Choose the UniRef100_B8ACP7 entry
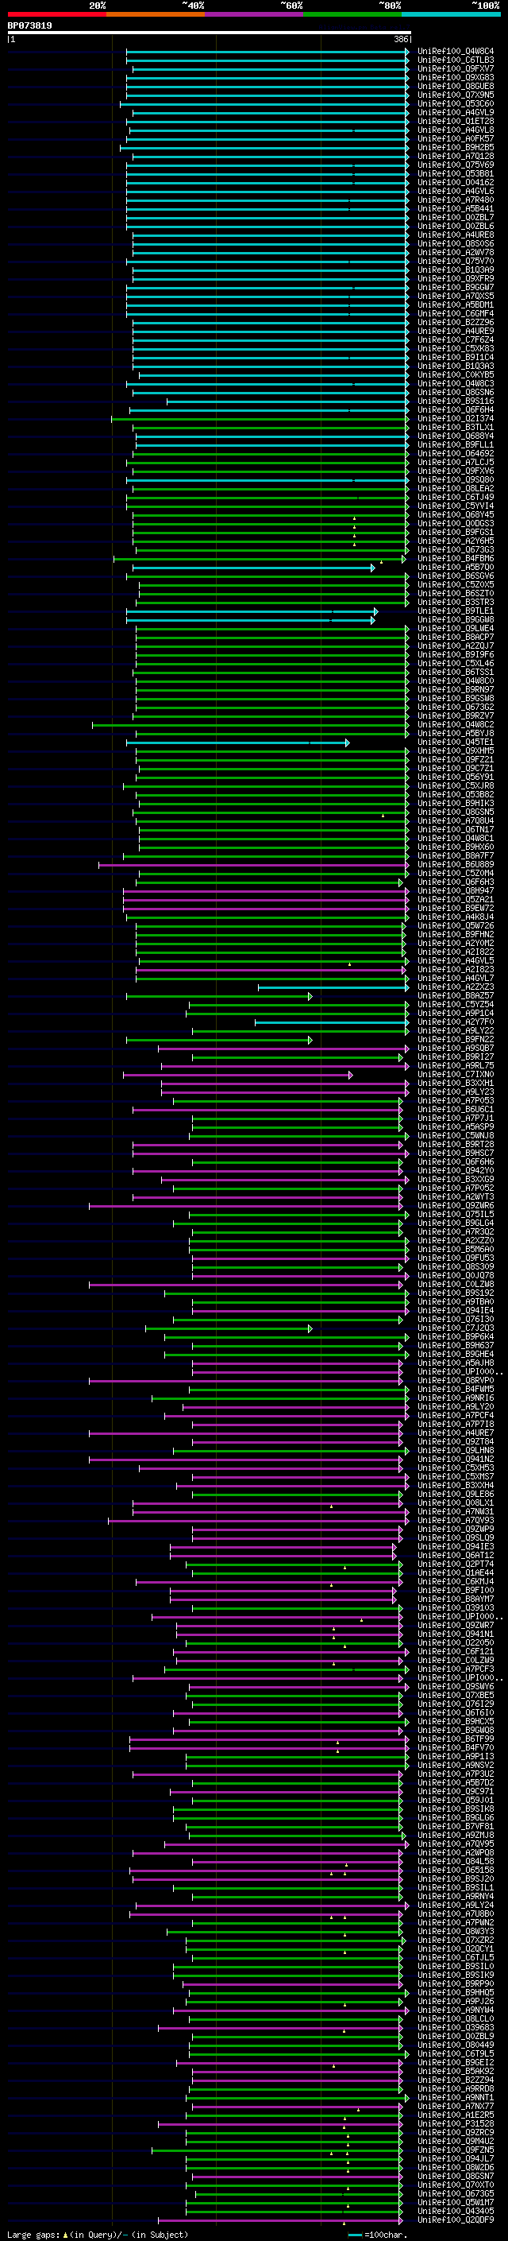The width and height of the screenshot is (508, 2241). tap(455, 638)
